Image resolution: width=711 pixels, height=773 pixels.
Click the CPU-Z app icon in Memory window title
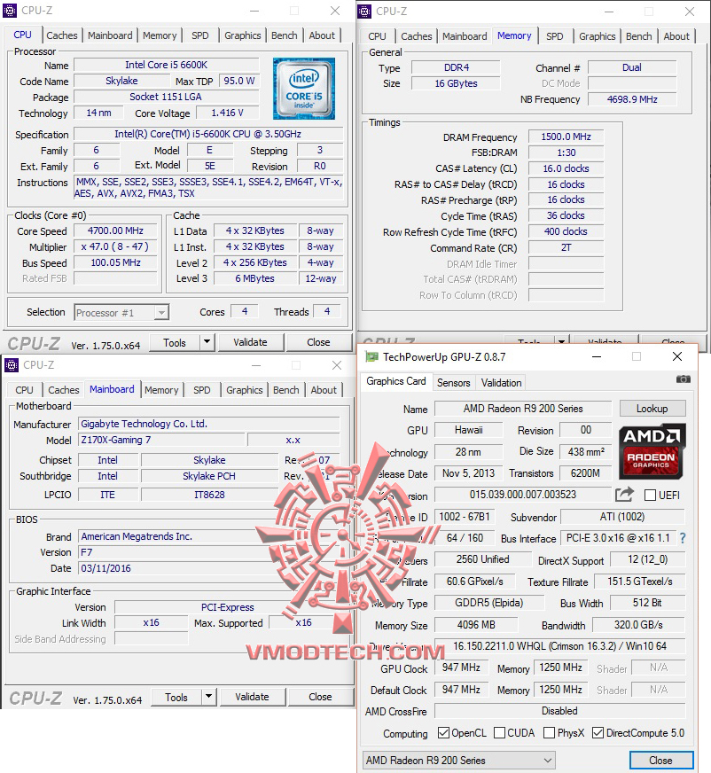364,11
